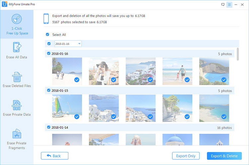
Task: Select the Erase All Data phone icon
Action: 17,47
